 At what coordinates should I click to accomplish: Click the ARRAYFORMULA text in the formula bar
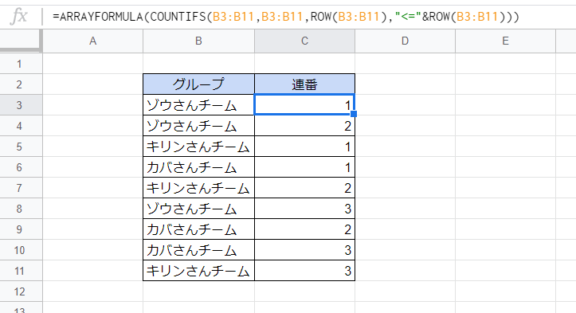tap(101, 17)
